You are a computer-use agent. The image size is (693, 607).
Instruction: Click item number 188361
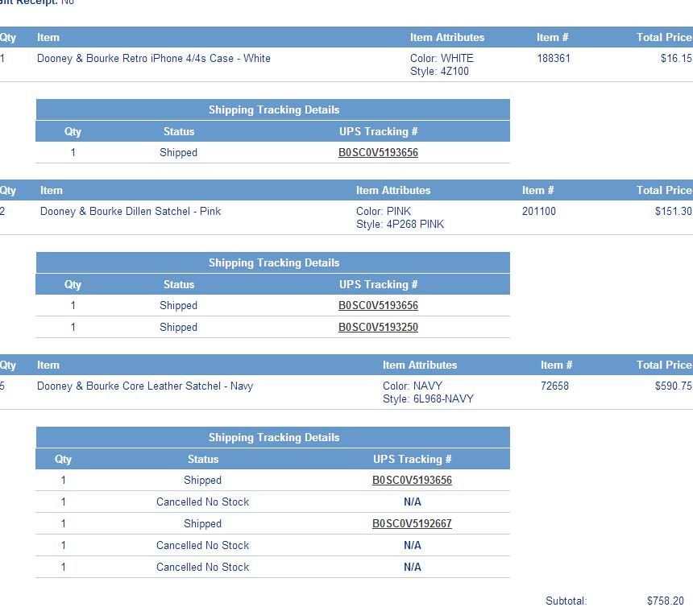click(554, 59)
